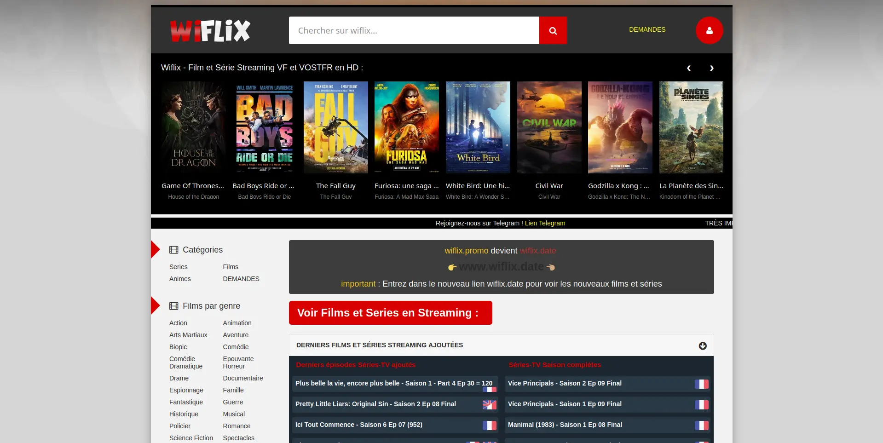
Task: Collapse the Derniers films et séries panel arrow
Action: pos(703,345)
